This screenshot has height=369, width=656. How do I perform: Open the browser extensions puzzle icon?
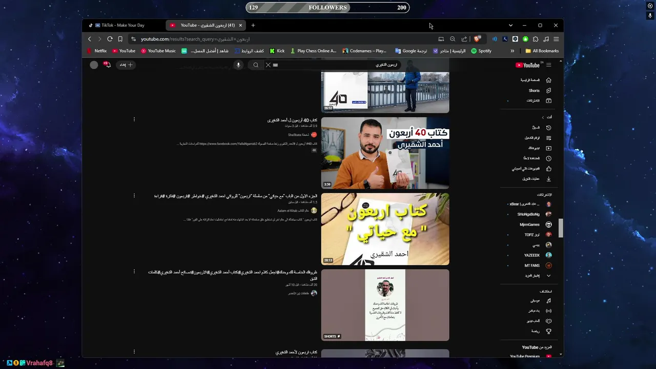[536, 39]
